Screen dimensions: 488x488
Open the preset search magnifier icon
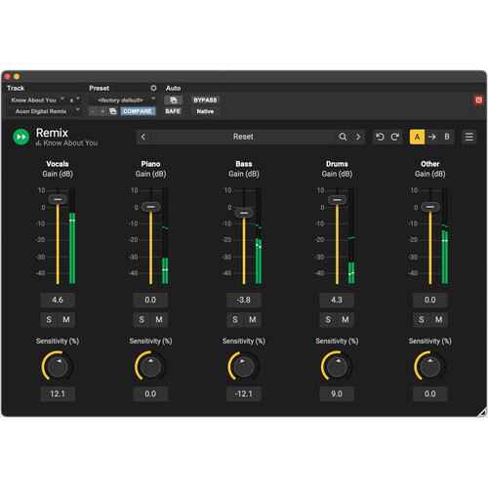pyautogui.click(x=343, y=137)
